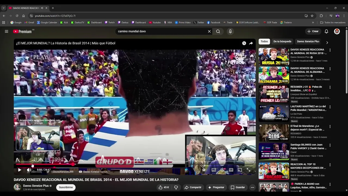Click the share arrow on video overlay
The width and height of the screenshot is (348, 196).
point(251,43)
